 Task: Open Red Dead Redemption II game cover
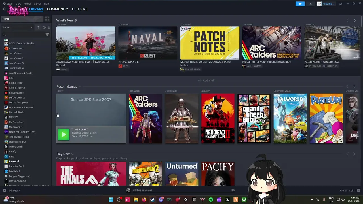(218, 118)
